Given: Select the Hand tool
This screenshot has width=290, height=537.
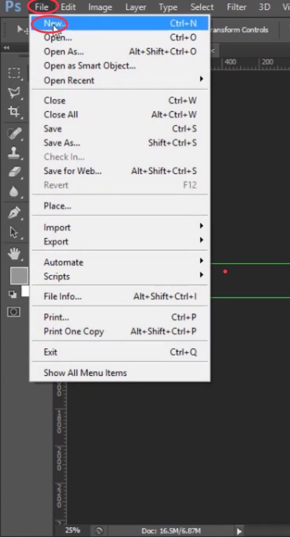Looking at the screenshot, I should click(14, 254).
